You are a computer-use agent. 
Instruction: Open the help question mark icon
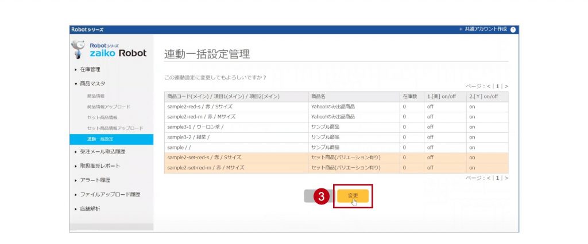(513, 29)
